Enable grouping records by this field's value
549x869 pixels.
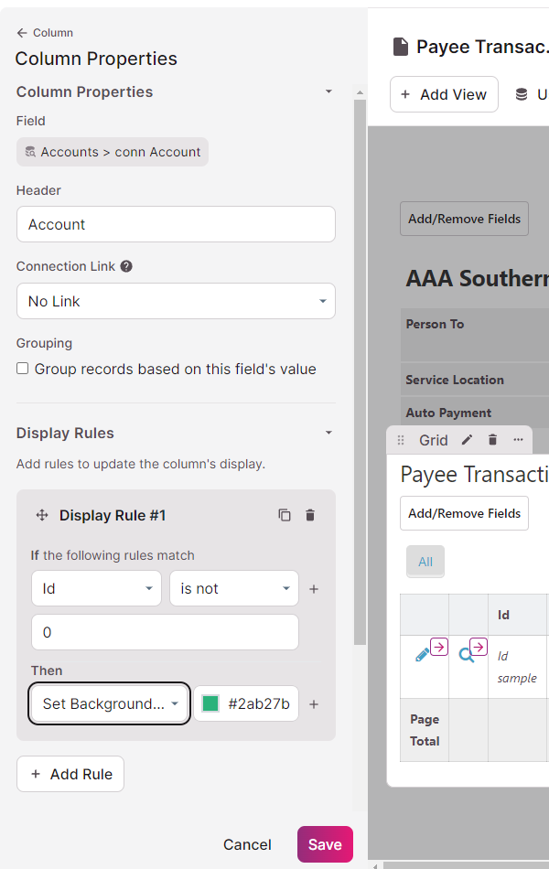(x=23, y=369)
